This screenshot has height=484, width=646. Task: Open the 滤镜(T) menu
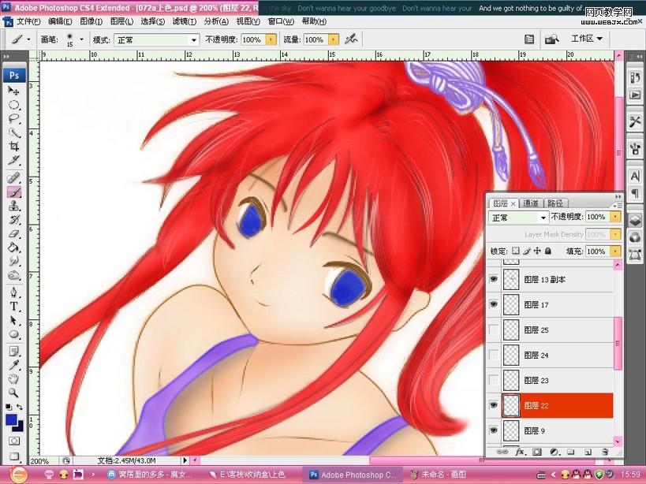point(185,21)
